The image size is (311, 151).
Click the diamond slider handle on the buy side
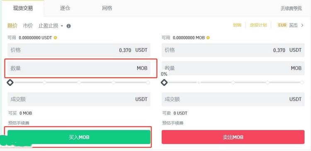(10, 83)
